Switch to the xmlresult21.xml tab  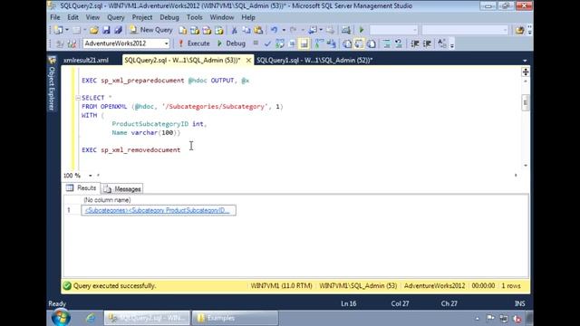(86, 61)
